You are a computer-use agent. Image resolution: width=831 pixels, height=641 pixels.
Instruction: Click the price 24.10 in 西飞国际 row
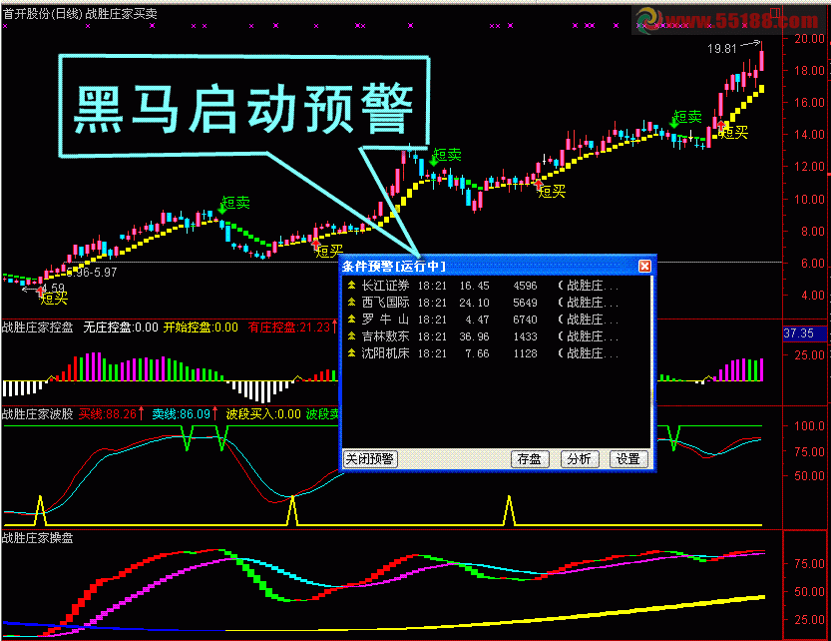pyautogui.click(x=474, y=303)
